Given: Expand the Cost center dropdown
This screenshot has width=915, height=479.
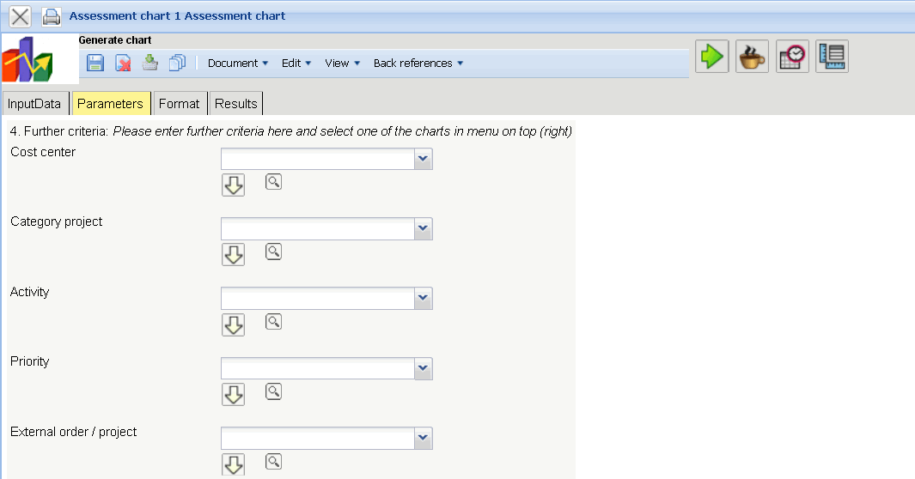Looking at the screenshot, I should coord(423,159).
